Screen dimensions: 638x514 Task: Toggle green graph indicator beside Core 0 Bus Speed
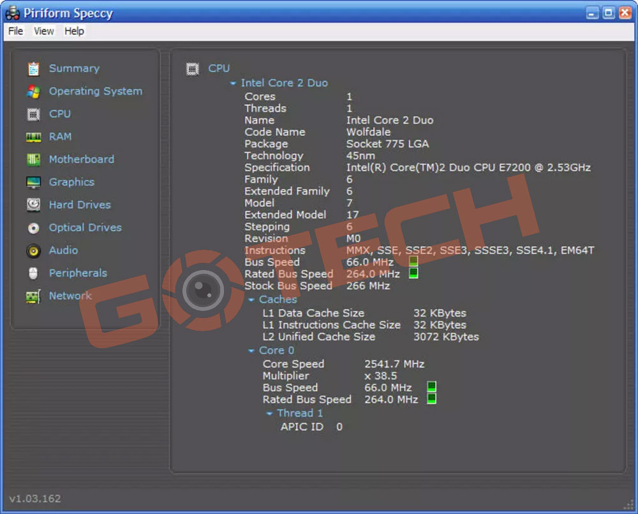coord(432,388)
